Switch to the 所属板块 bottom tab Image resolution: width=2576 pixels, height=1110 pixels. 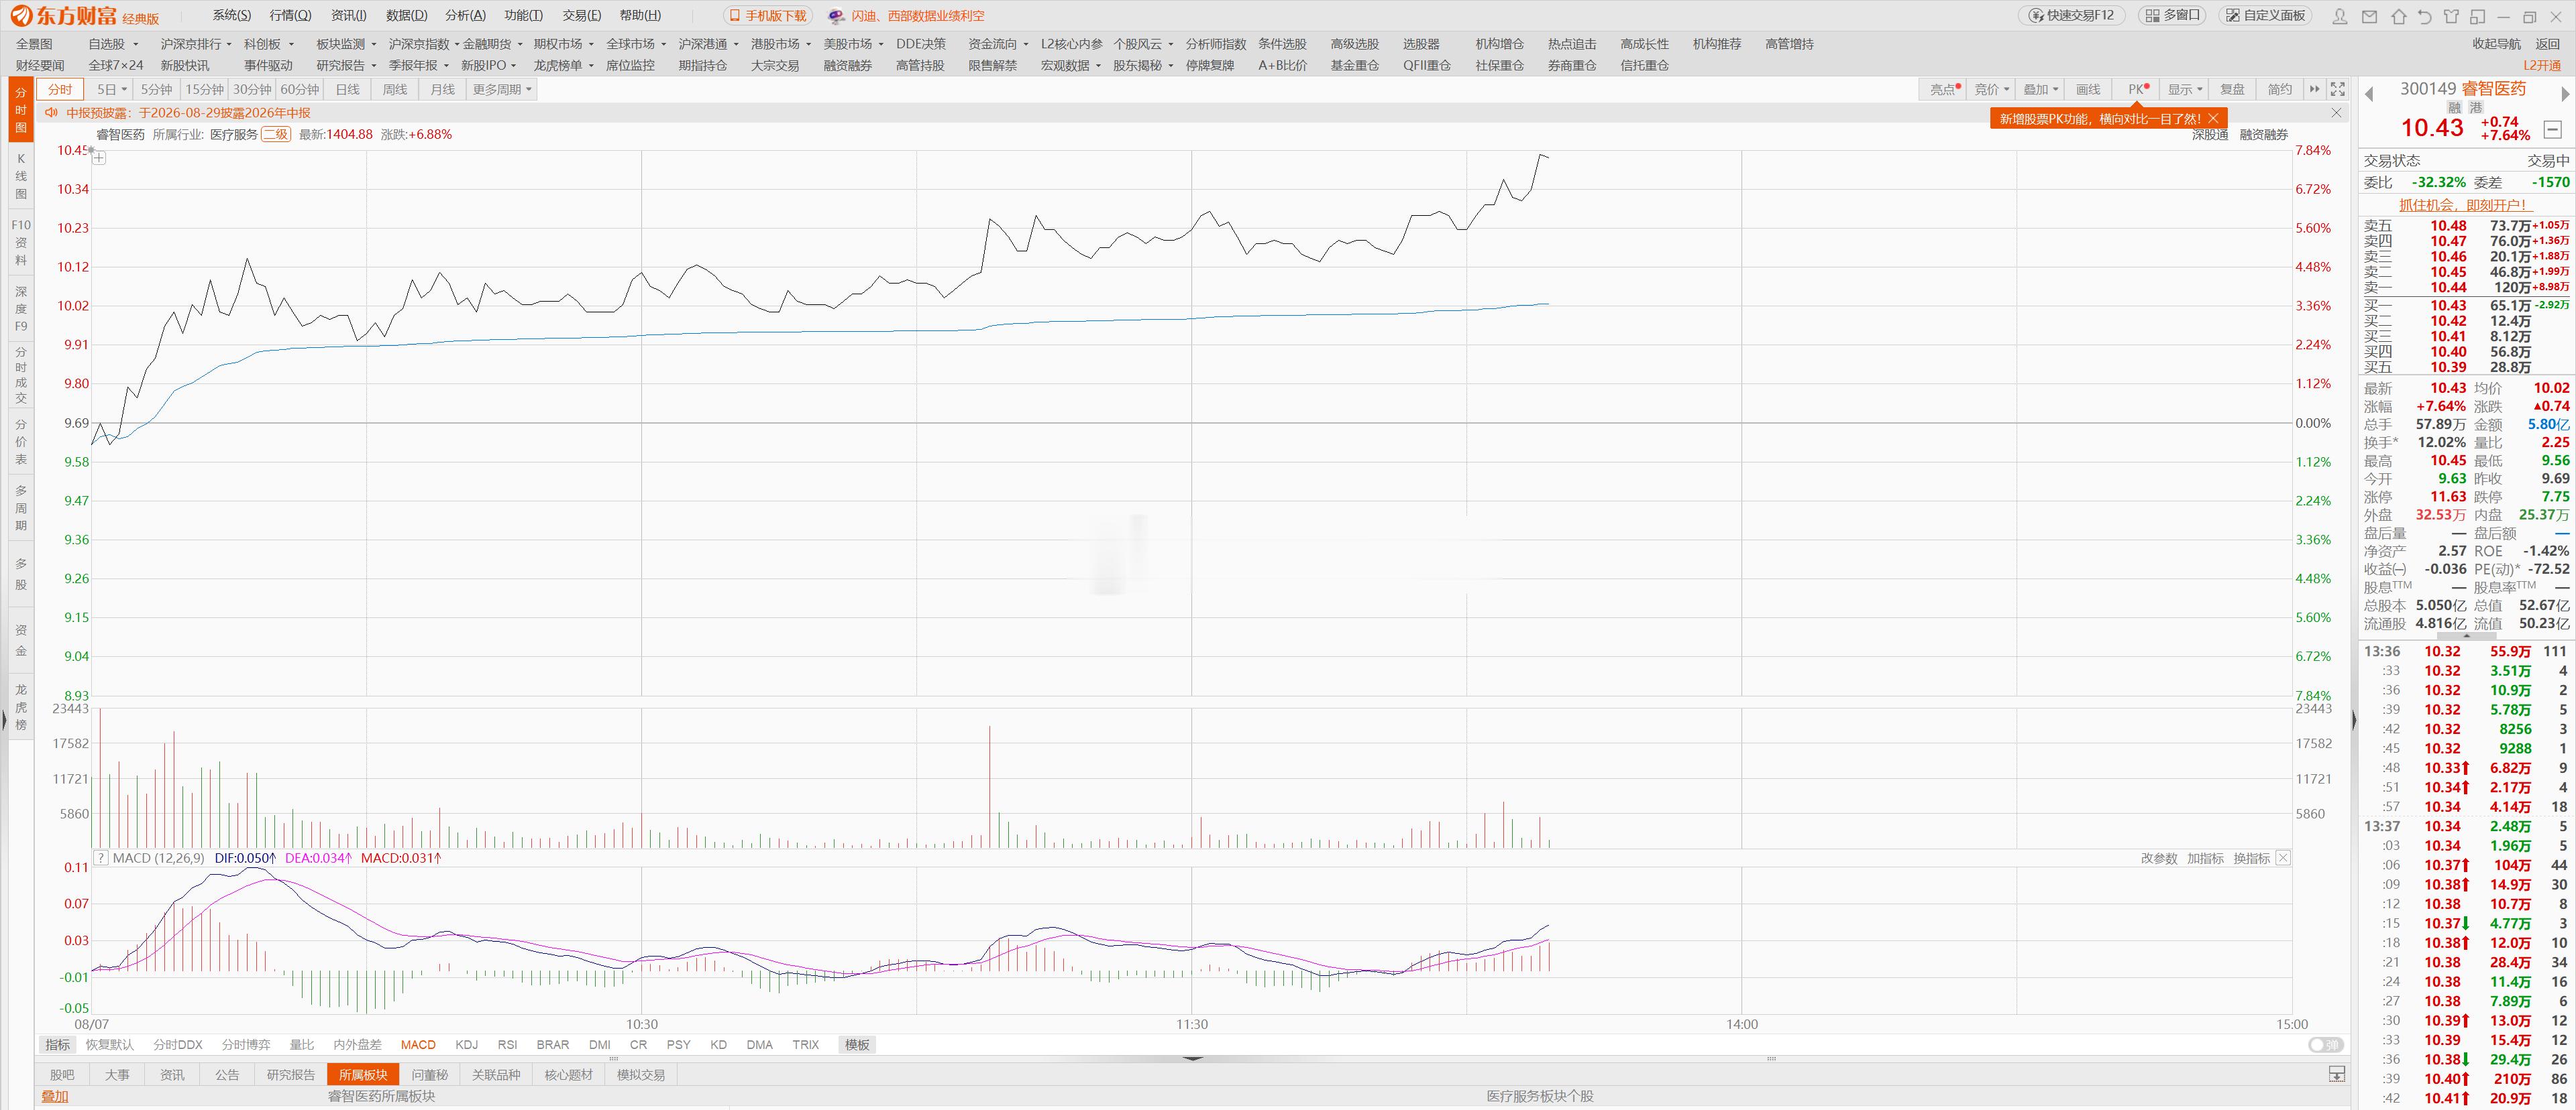pyautogui.click(x=363, y=1074)
